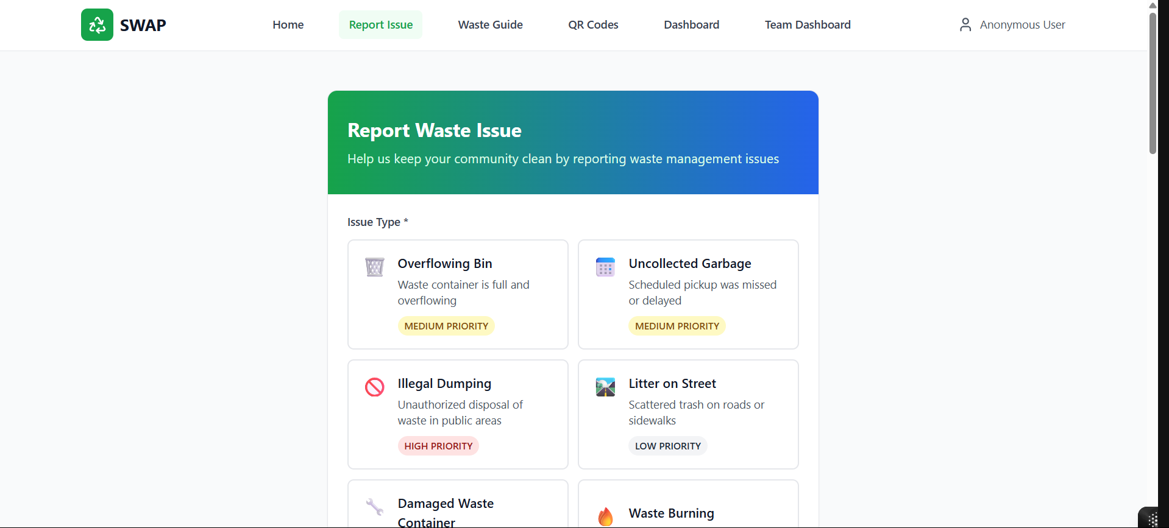The image size is (1169, 528).
Task: Click the LOW PRIORITY badge
Action: (668, 446)
